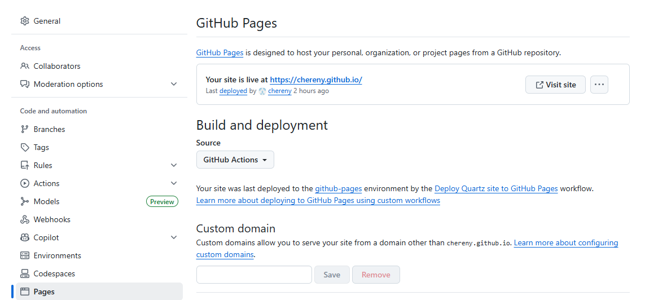Click the Branches git-branch icon

(x=25, y=129)
